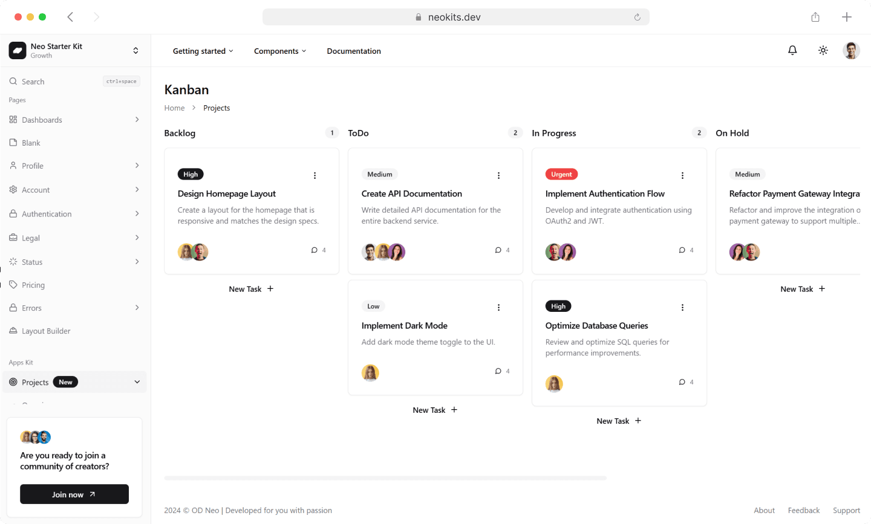
Task: Toggle light/dark theme sun icon
Action: tap(823, 51)
